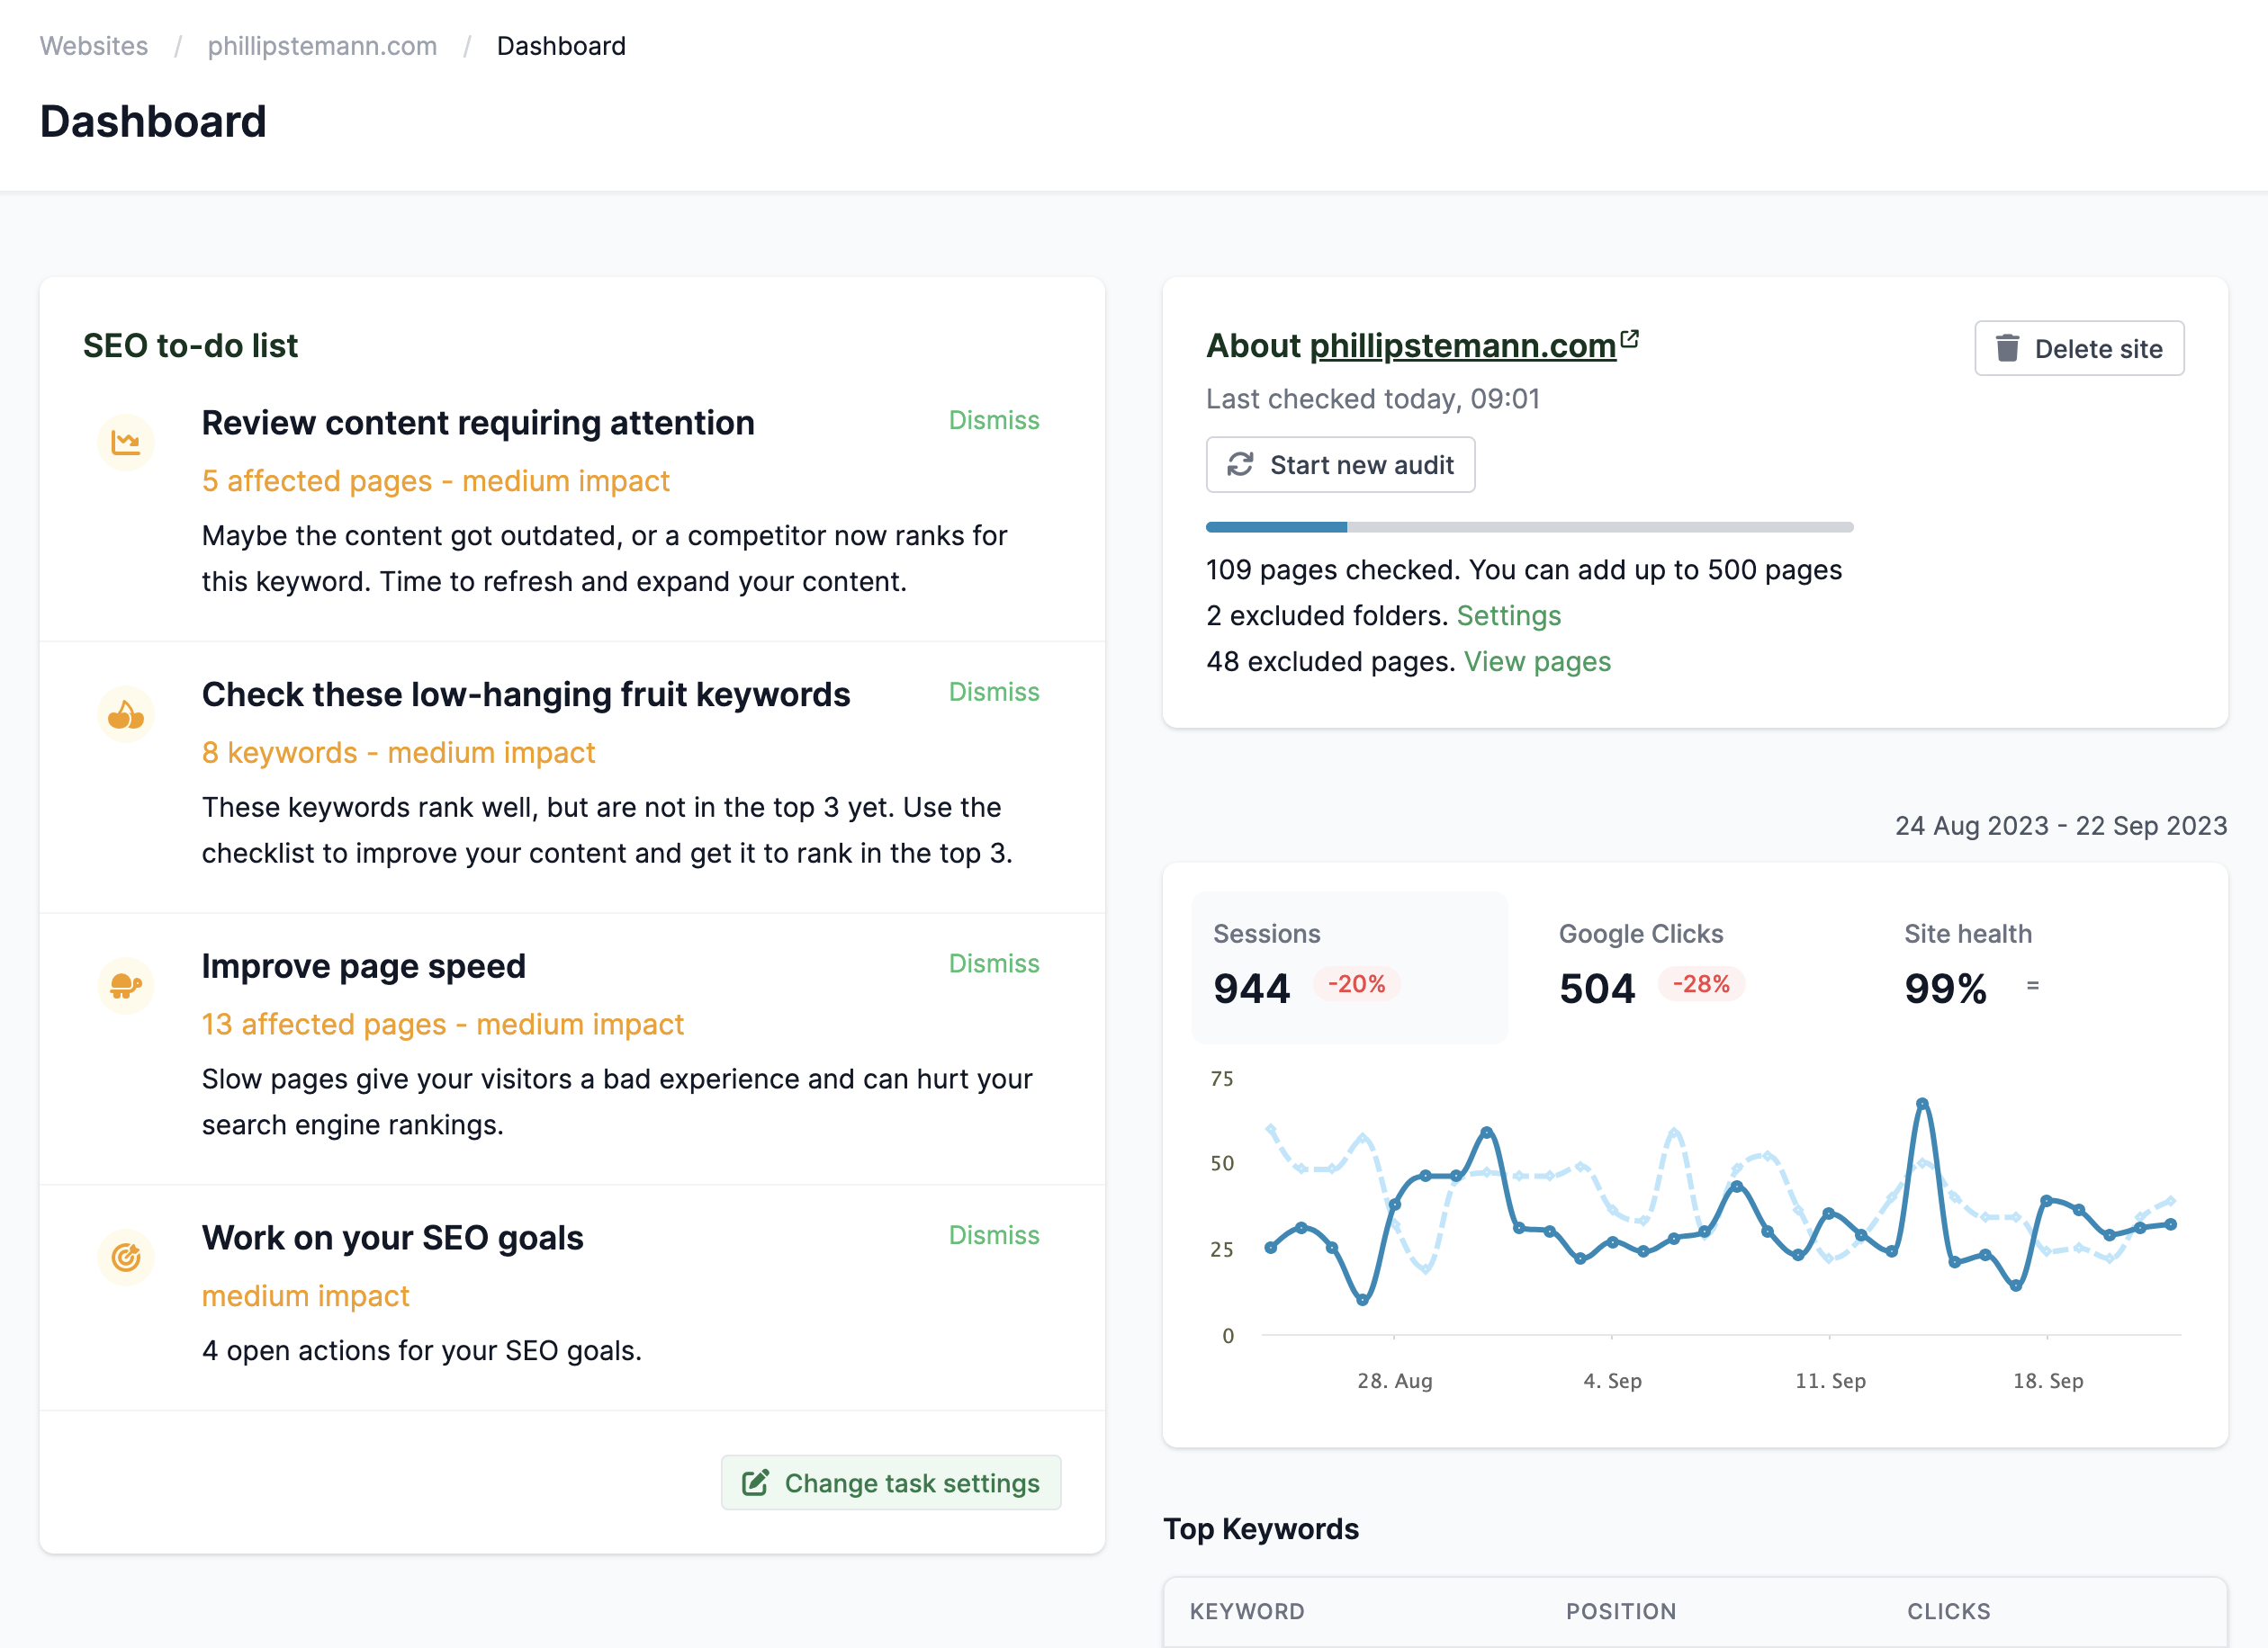Image resolution: width=2268 pixels, height=1648 pixels.
Task: Open Check these low-hanging fruit keywords task
Action: click(x=526, y=694)
